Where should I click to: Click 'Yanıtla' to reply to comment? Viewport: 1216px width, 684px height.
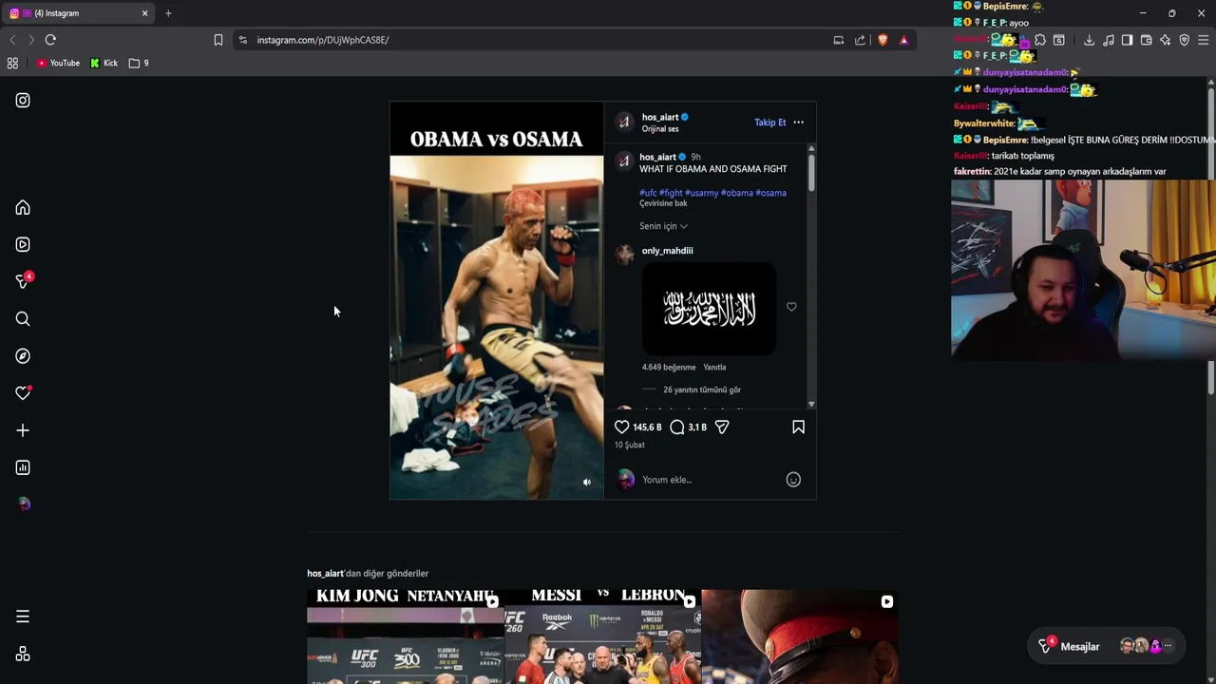[714, 367]
